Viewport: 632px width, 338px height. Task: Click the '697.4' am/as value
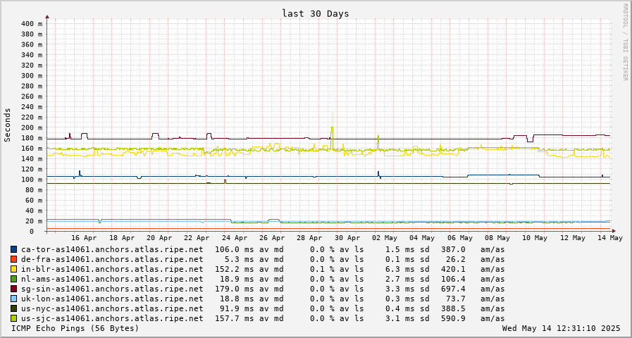[x=453, y=289]
